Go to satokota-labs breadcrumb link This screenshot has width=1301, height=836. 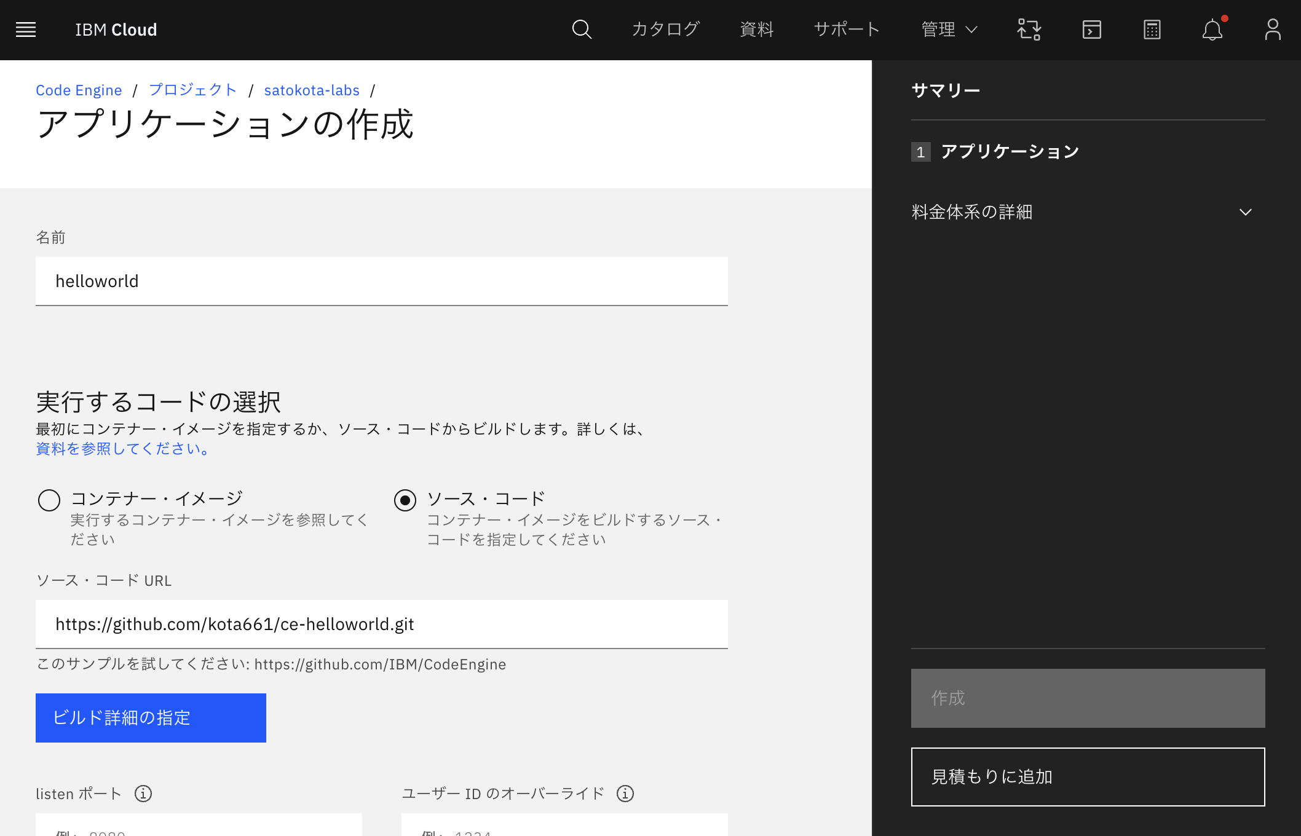coord(312,90)
